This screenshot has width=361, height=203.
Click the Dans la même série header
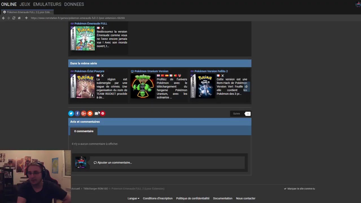click(160, 63)
